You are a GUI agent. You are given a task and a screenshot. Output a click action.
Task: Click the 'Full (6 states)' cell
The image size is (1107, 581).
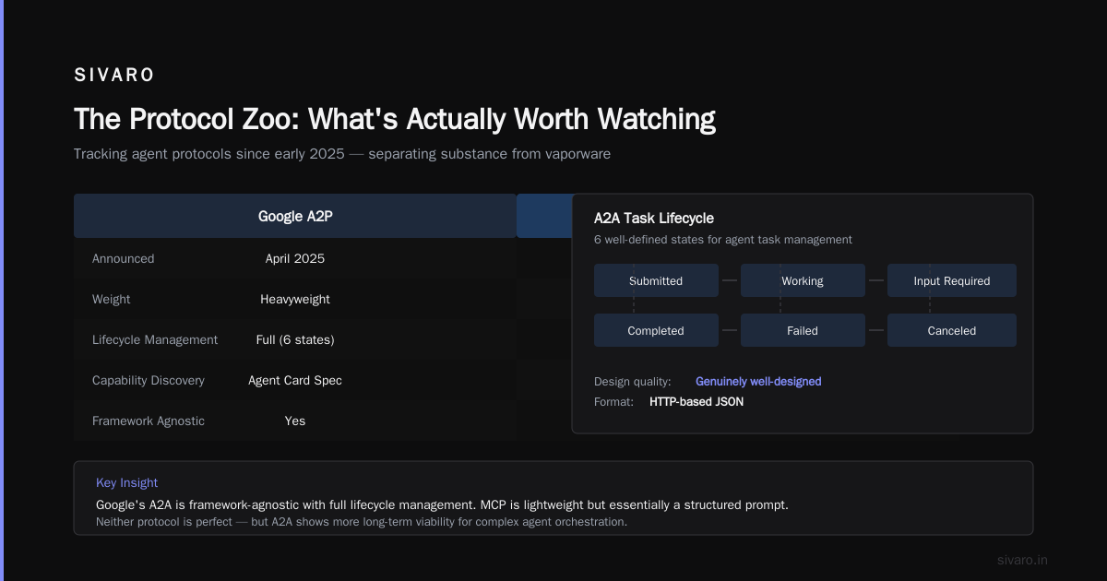(295, 339)
